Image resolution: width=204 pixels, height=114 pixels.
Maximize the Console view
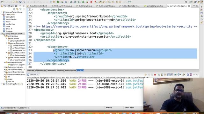197,75
